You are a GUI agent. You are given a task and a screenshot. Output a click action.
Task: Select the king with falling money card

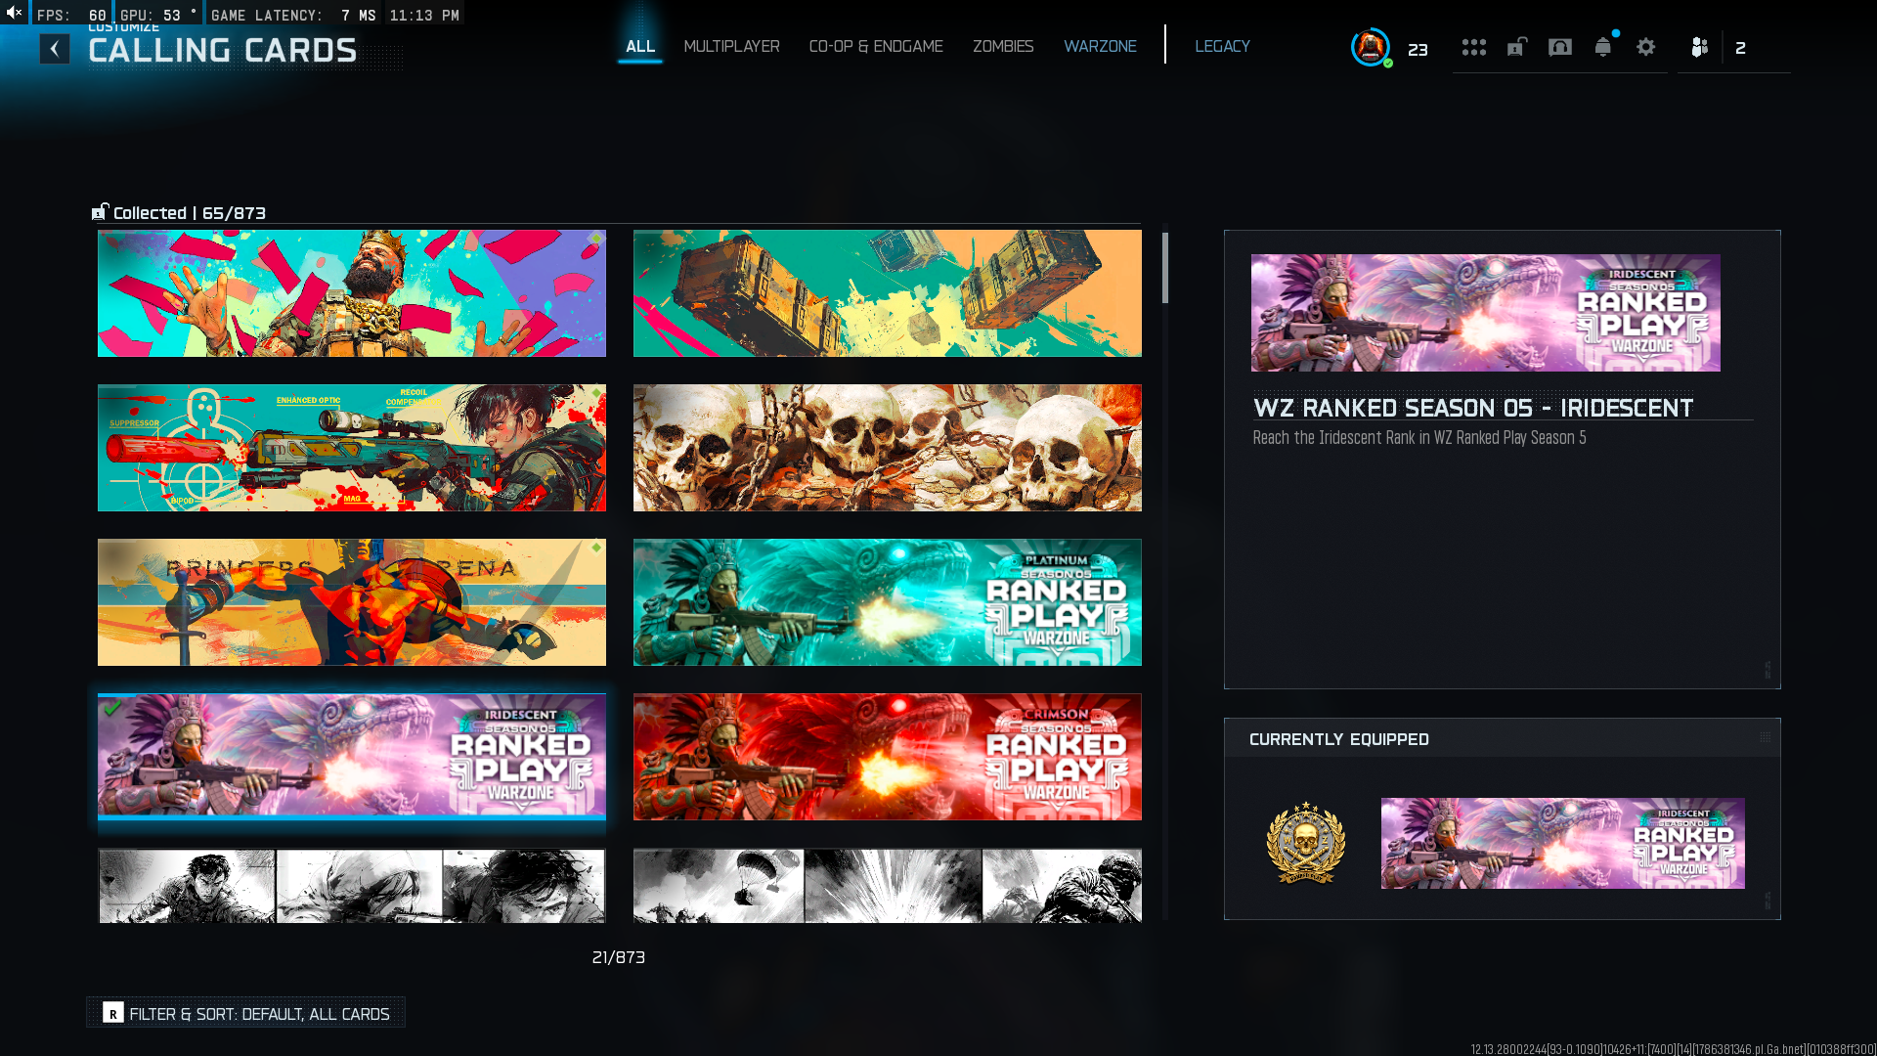click(352, 293)
